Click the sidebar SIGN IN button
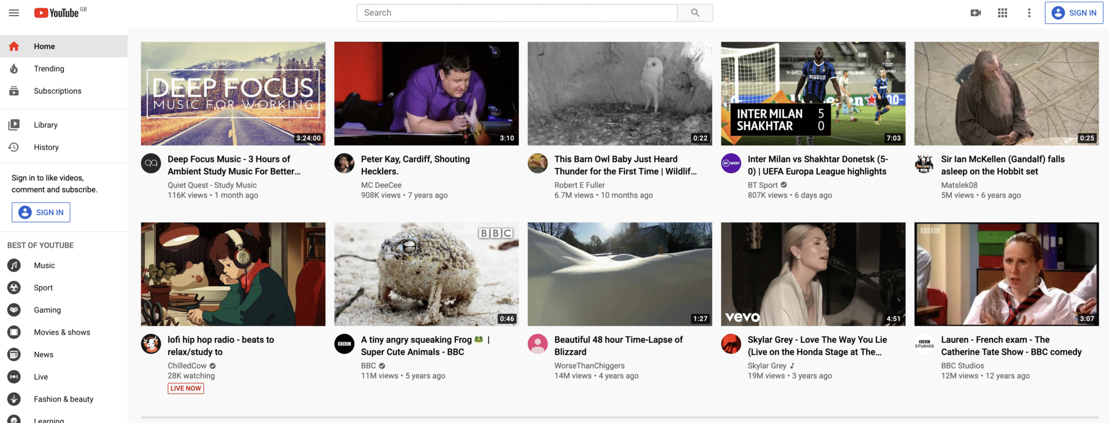Image resolution: width=1109 pixels, height=423 pixels. click(x=41, y=212)
